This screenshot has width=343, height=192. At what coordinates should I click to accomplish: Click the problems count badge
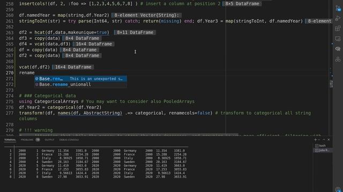[x=38, y=140]
